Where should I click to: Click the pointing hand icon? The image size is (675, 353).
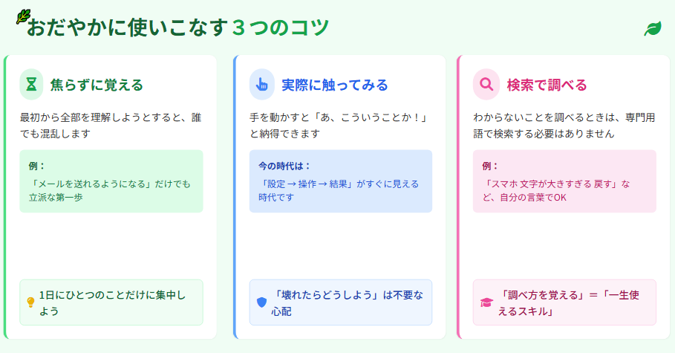[261, 85]
